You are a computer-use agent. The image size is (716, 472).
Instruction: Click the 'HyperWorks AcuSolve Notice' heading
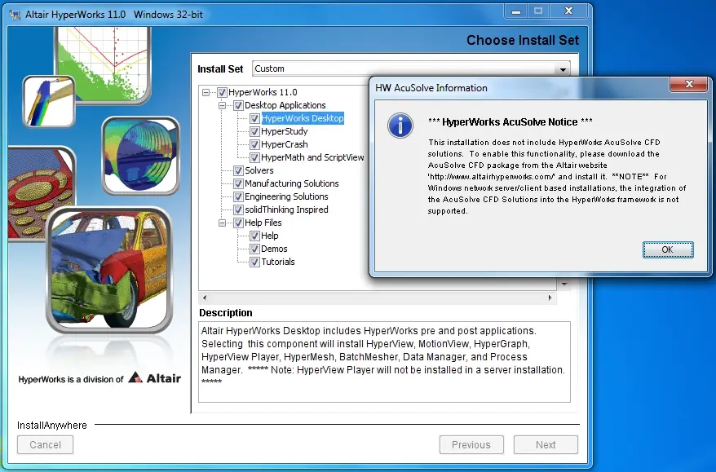pos(510,122)
